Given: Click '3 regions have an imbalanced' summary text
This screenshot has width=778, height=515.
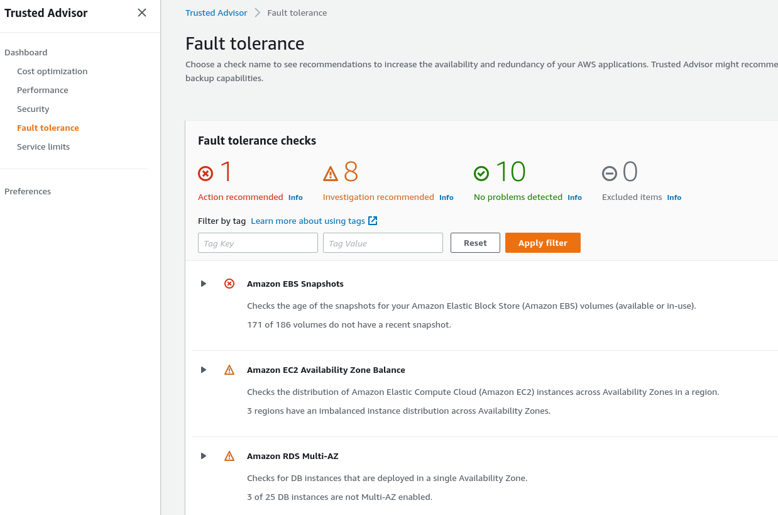Looking at the screenshot, I should [398, 411].
